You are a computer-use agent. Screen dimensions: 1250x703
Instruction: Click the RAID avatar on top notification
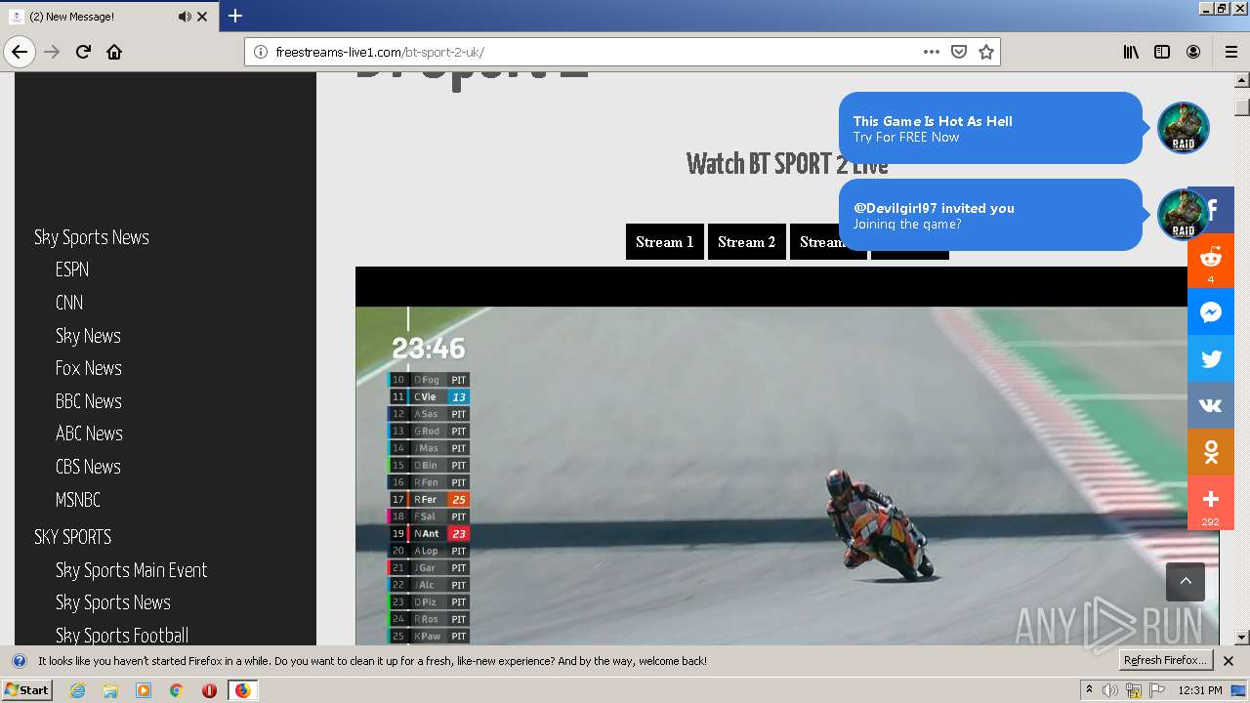pos(1183,128)
